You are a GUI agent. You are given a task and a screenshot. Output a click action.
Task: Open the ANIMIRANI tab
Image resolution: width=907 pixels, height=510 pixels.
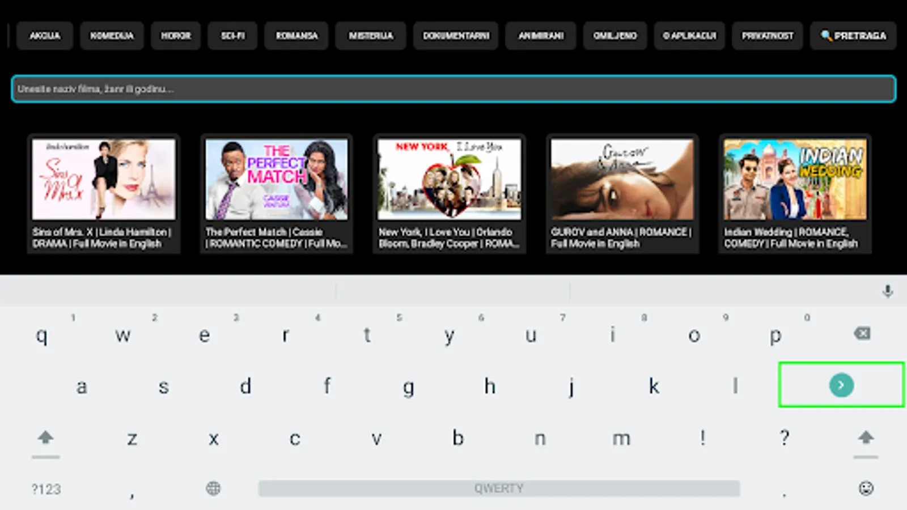[x=541, y=36]
